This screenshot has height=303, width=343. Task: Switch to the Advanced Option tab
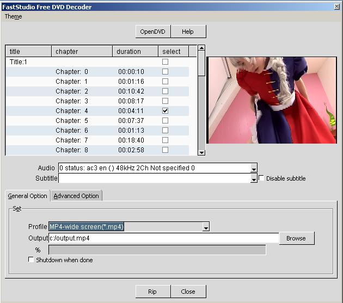(76, 196)
